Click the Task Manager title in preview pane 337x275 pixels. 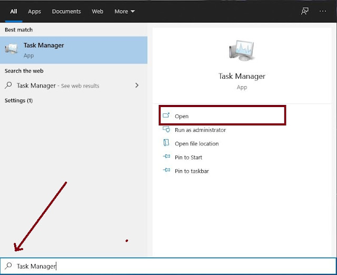(x=242, y=76)
